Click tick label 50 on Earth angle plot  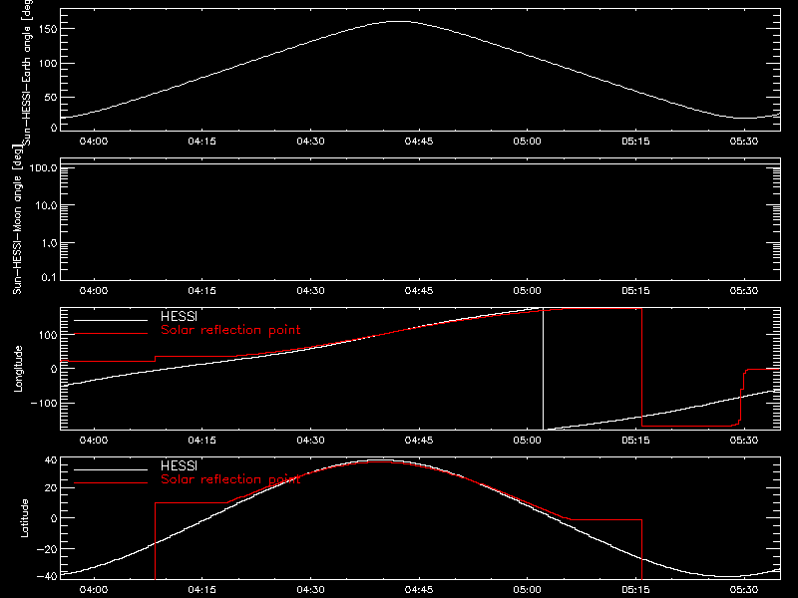click(51, 97)
